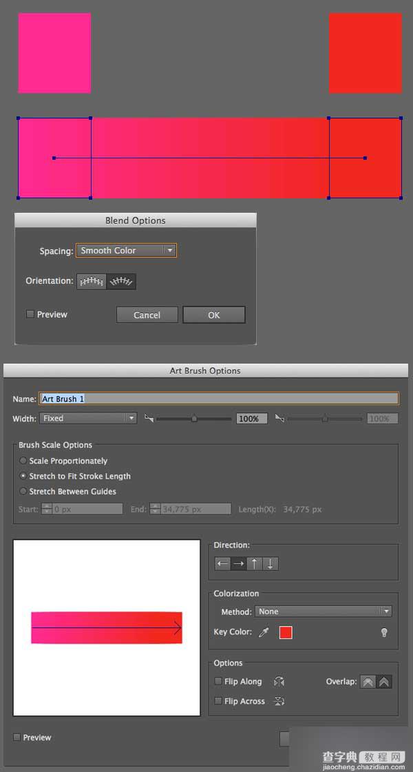Open colorization tips lightbulb icon
The width and height of the screenshot is (413, 772).
[385, 633]
